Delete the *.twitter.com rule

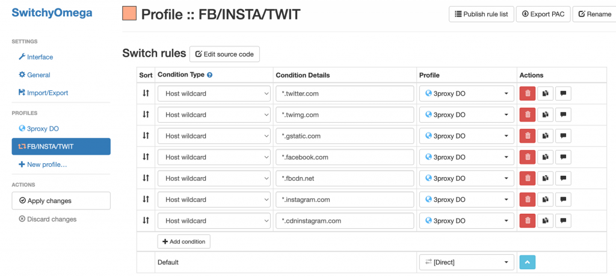(527, 94)
